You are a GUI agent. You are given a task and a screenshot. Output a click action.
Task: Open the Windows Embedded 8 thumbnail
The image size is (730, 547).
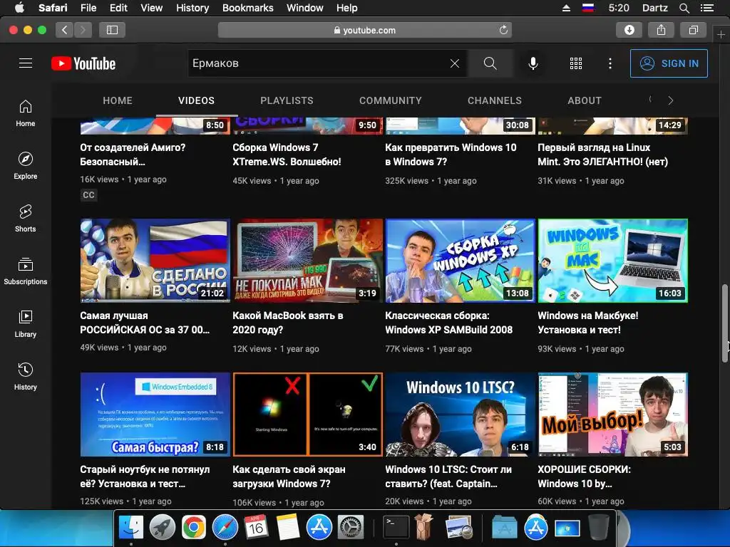155,415
